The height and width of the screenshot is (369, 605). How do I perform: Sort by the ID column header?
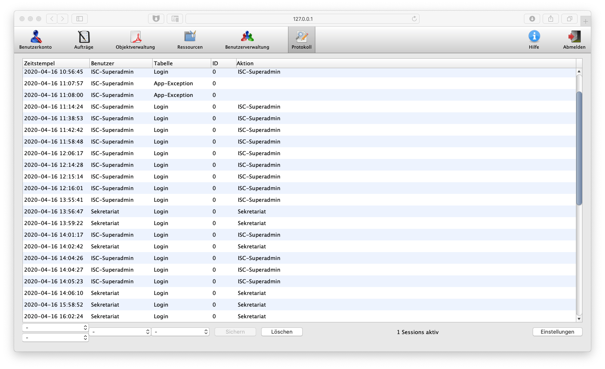click(x=223, y=63)
